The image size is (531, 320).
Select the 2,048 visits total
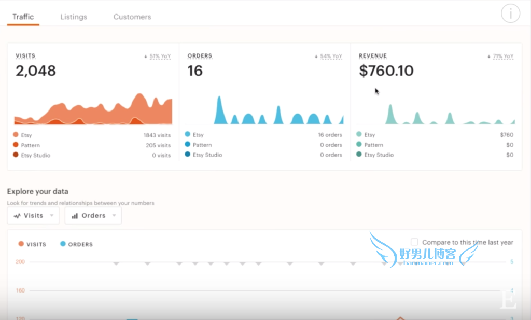[36, 71]
